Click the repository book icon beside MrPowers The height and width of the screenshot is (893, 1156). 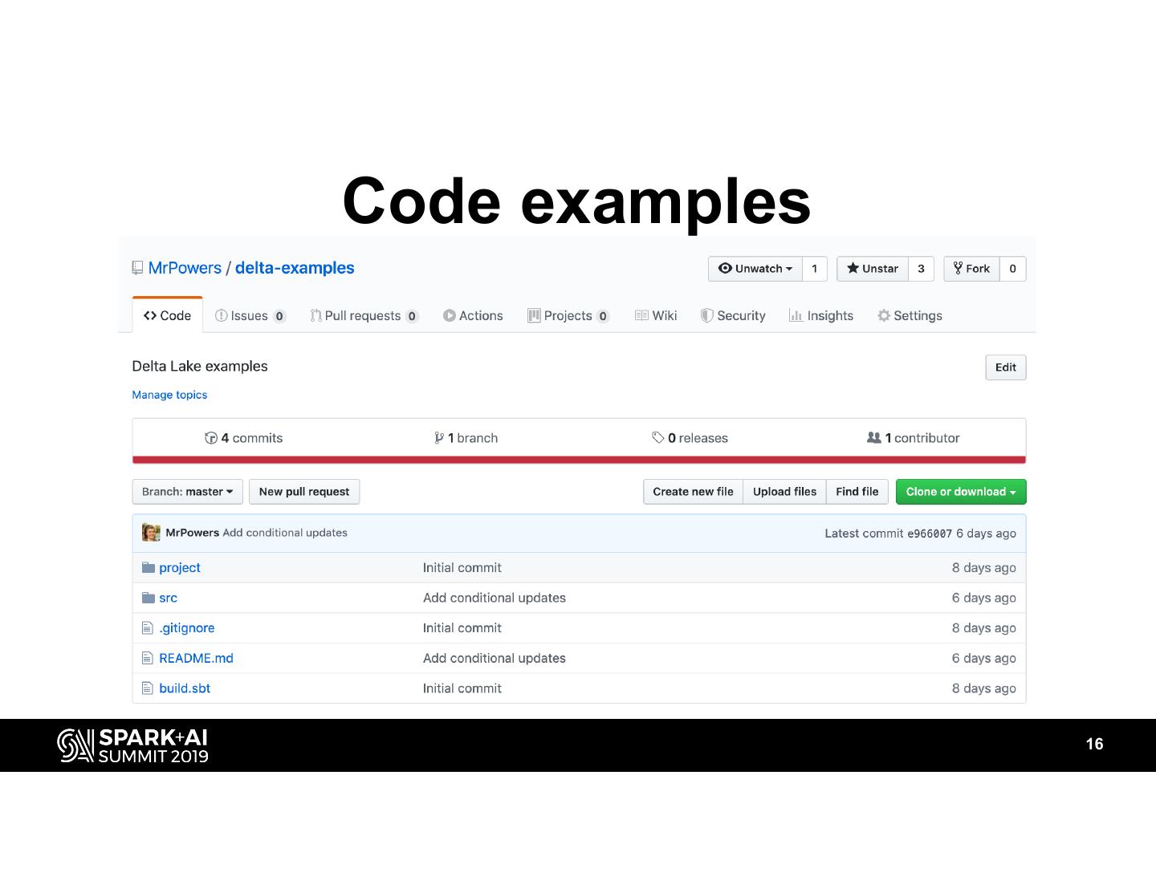(136, 268)
